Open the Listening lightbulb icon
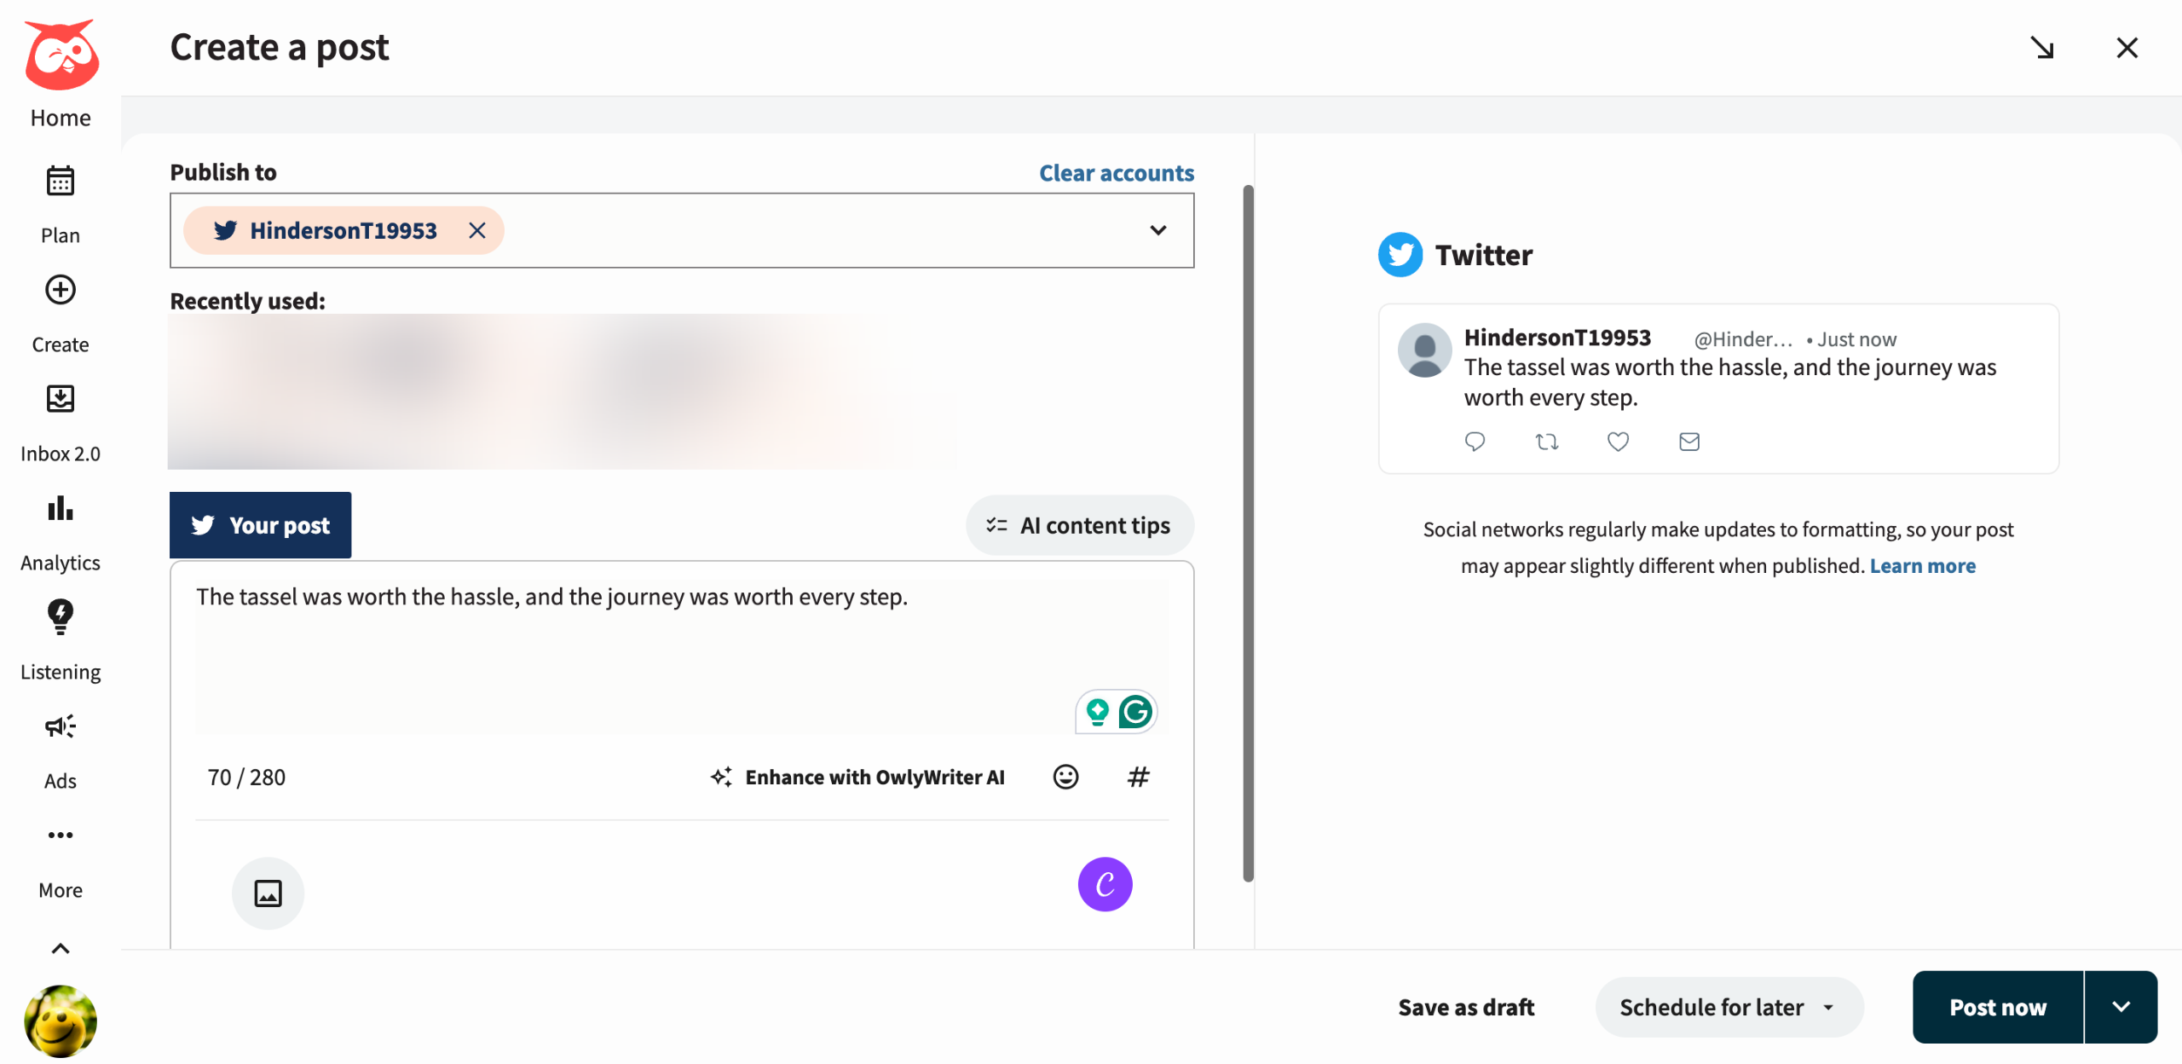This screenshot has width=2182, height=1064. (61, 617)
